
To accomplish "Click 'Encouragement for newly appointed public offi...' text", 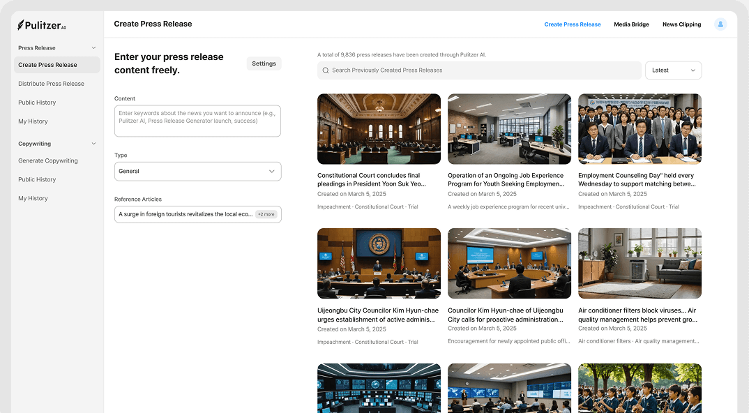I will [508, 341].
